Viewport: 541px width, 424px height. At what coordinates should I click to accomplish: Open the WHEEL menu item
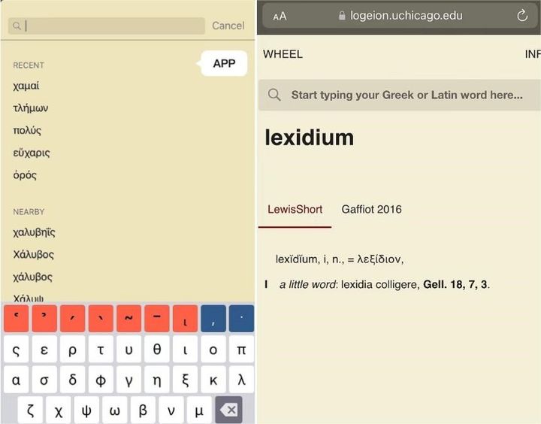point(283,54)
